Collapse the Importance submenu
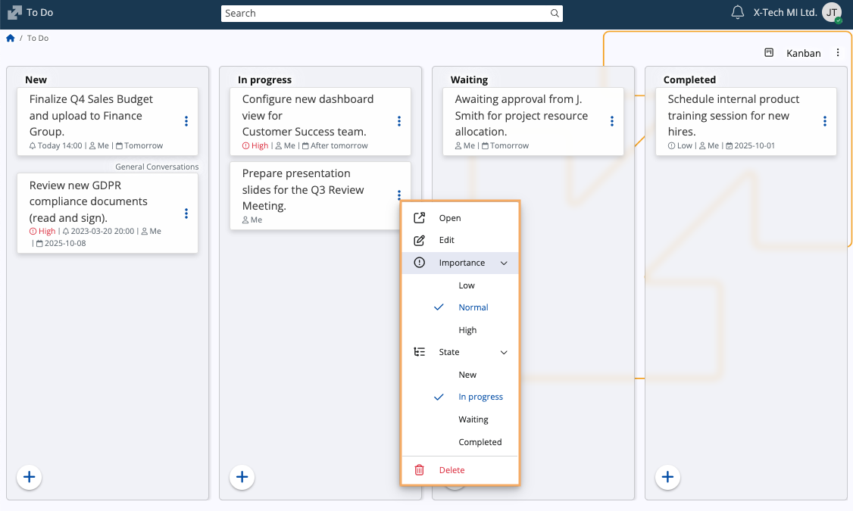The height and width of the screenshot is (511, 853). pos(504,263)
